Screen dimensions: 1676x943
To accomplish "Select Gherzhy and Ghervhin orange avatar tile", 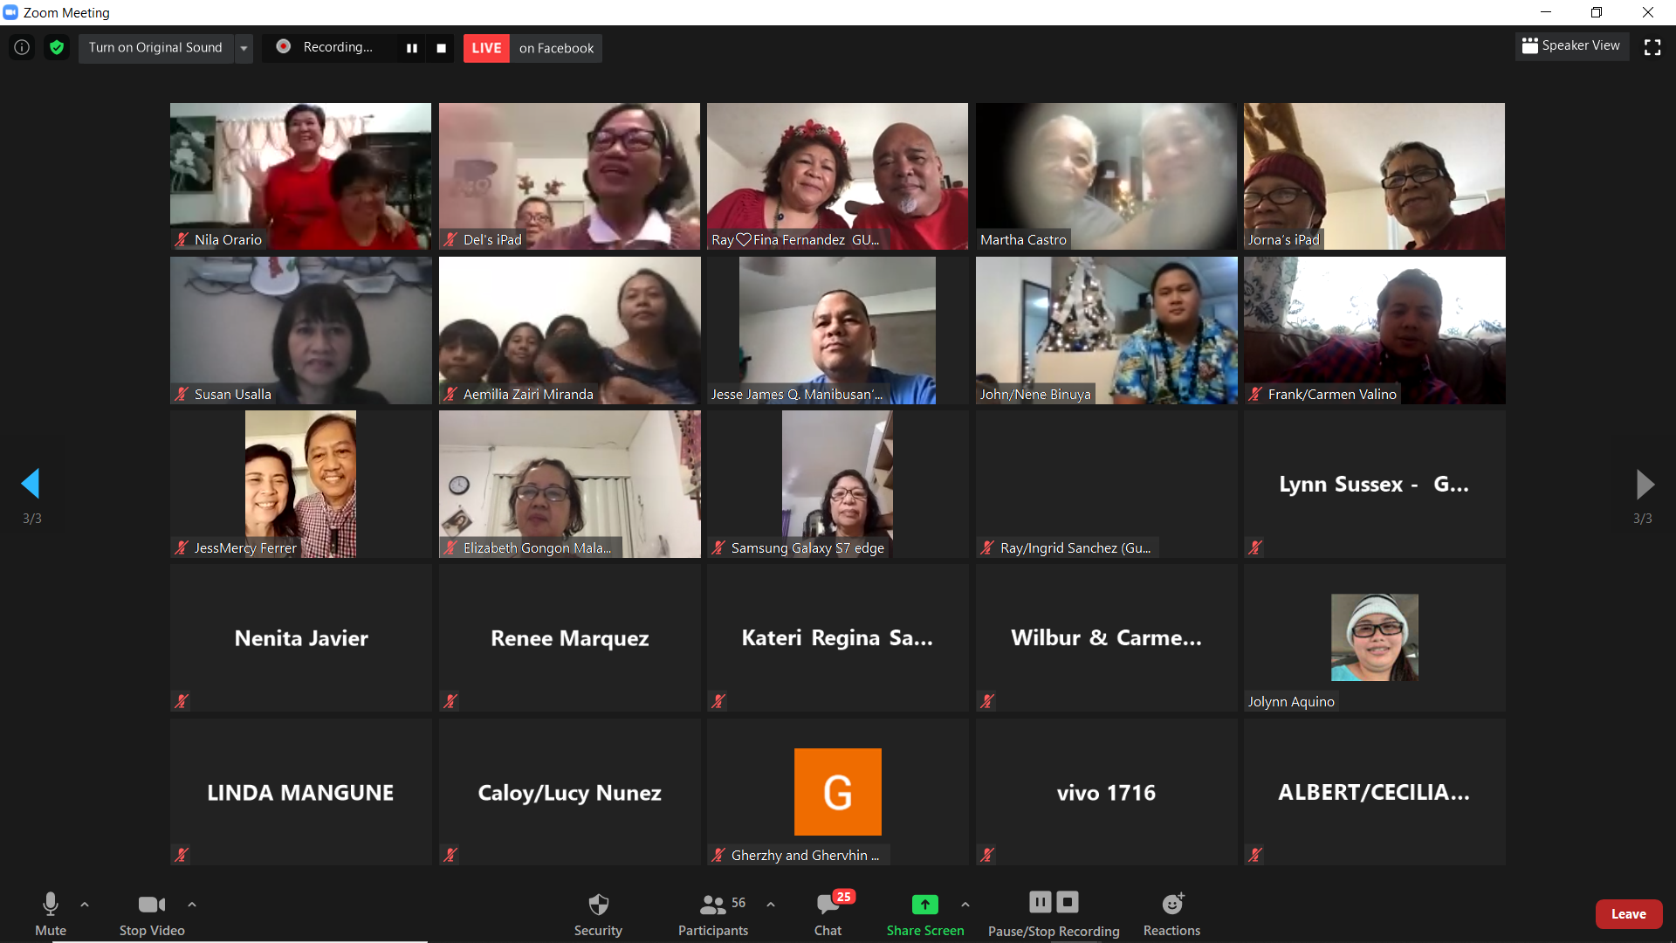I will point(837,792).
